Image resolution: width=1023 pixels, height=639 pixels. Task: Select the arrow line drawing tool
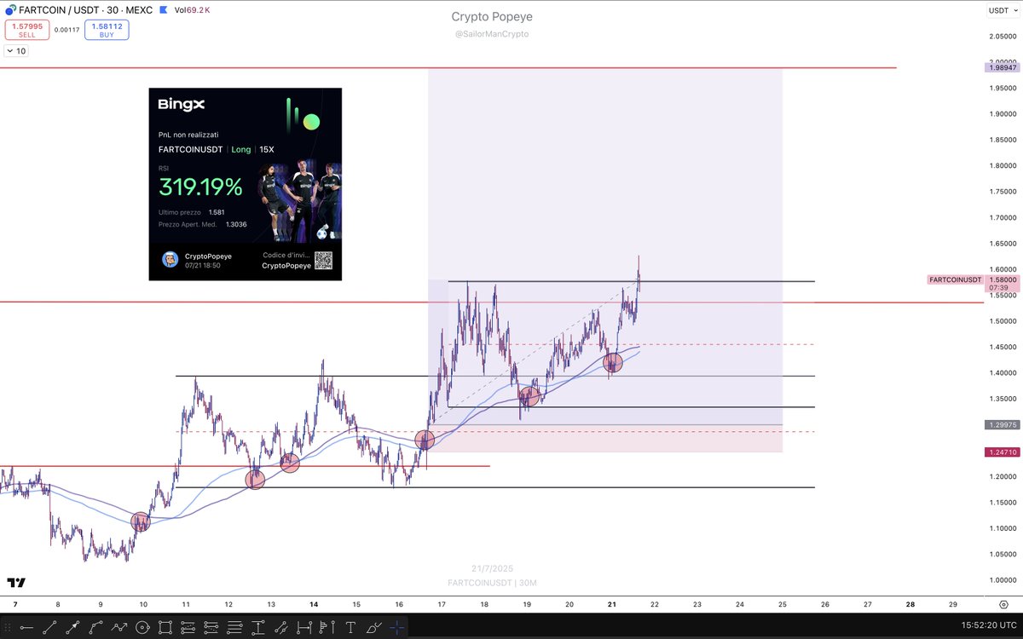click(72, 628)
